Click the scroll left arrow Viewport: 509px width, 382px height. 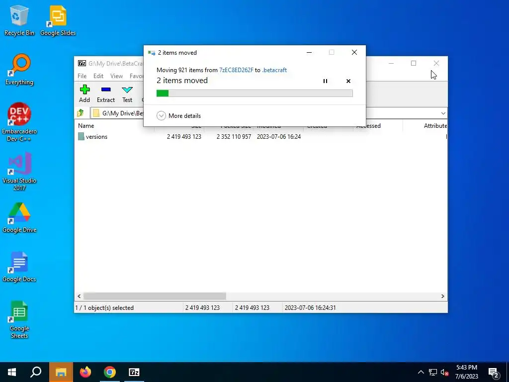tap(79, 296)
